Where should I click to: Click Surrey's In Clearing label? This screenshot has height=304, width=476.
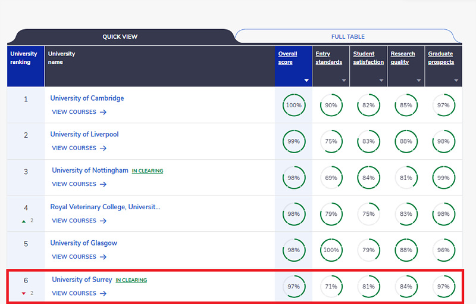click(131, 280)
